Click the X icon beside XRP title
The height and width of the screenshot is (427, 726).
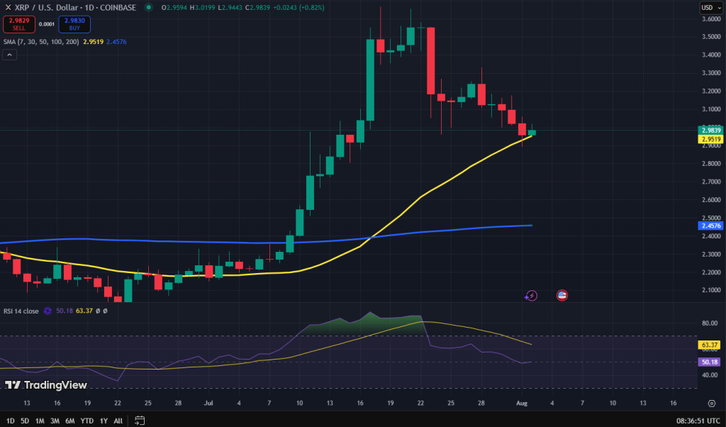[7, 7]
